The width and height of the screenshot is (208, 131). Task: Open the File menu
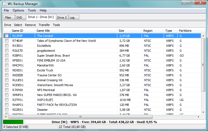click(x=6, y=10)
